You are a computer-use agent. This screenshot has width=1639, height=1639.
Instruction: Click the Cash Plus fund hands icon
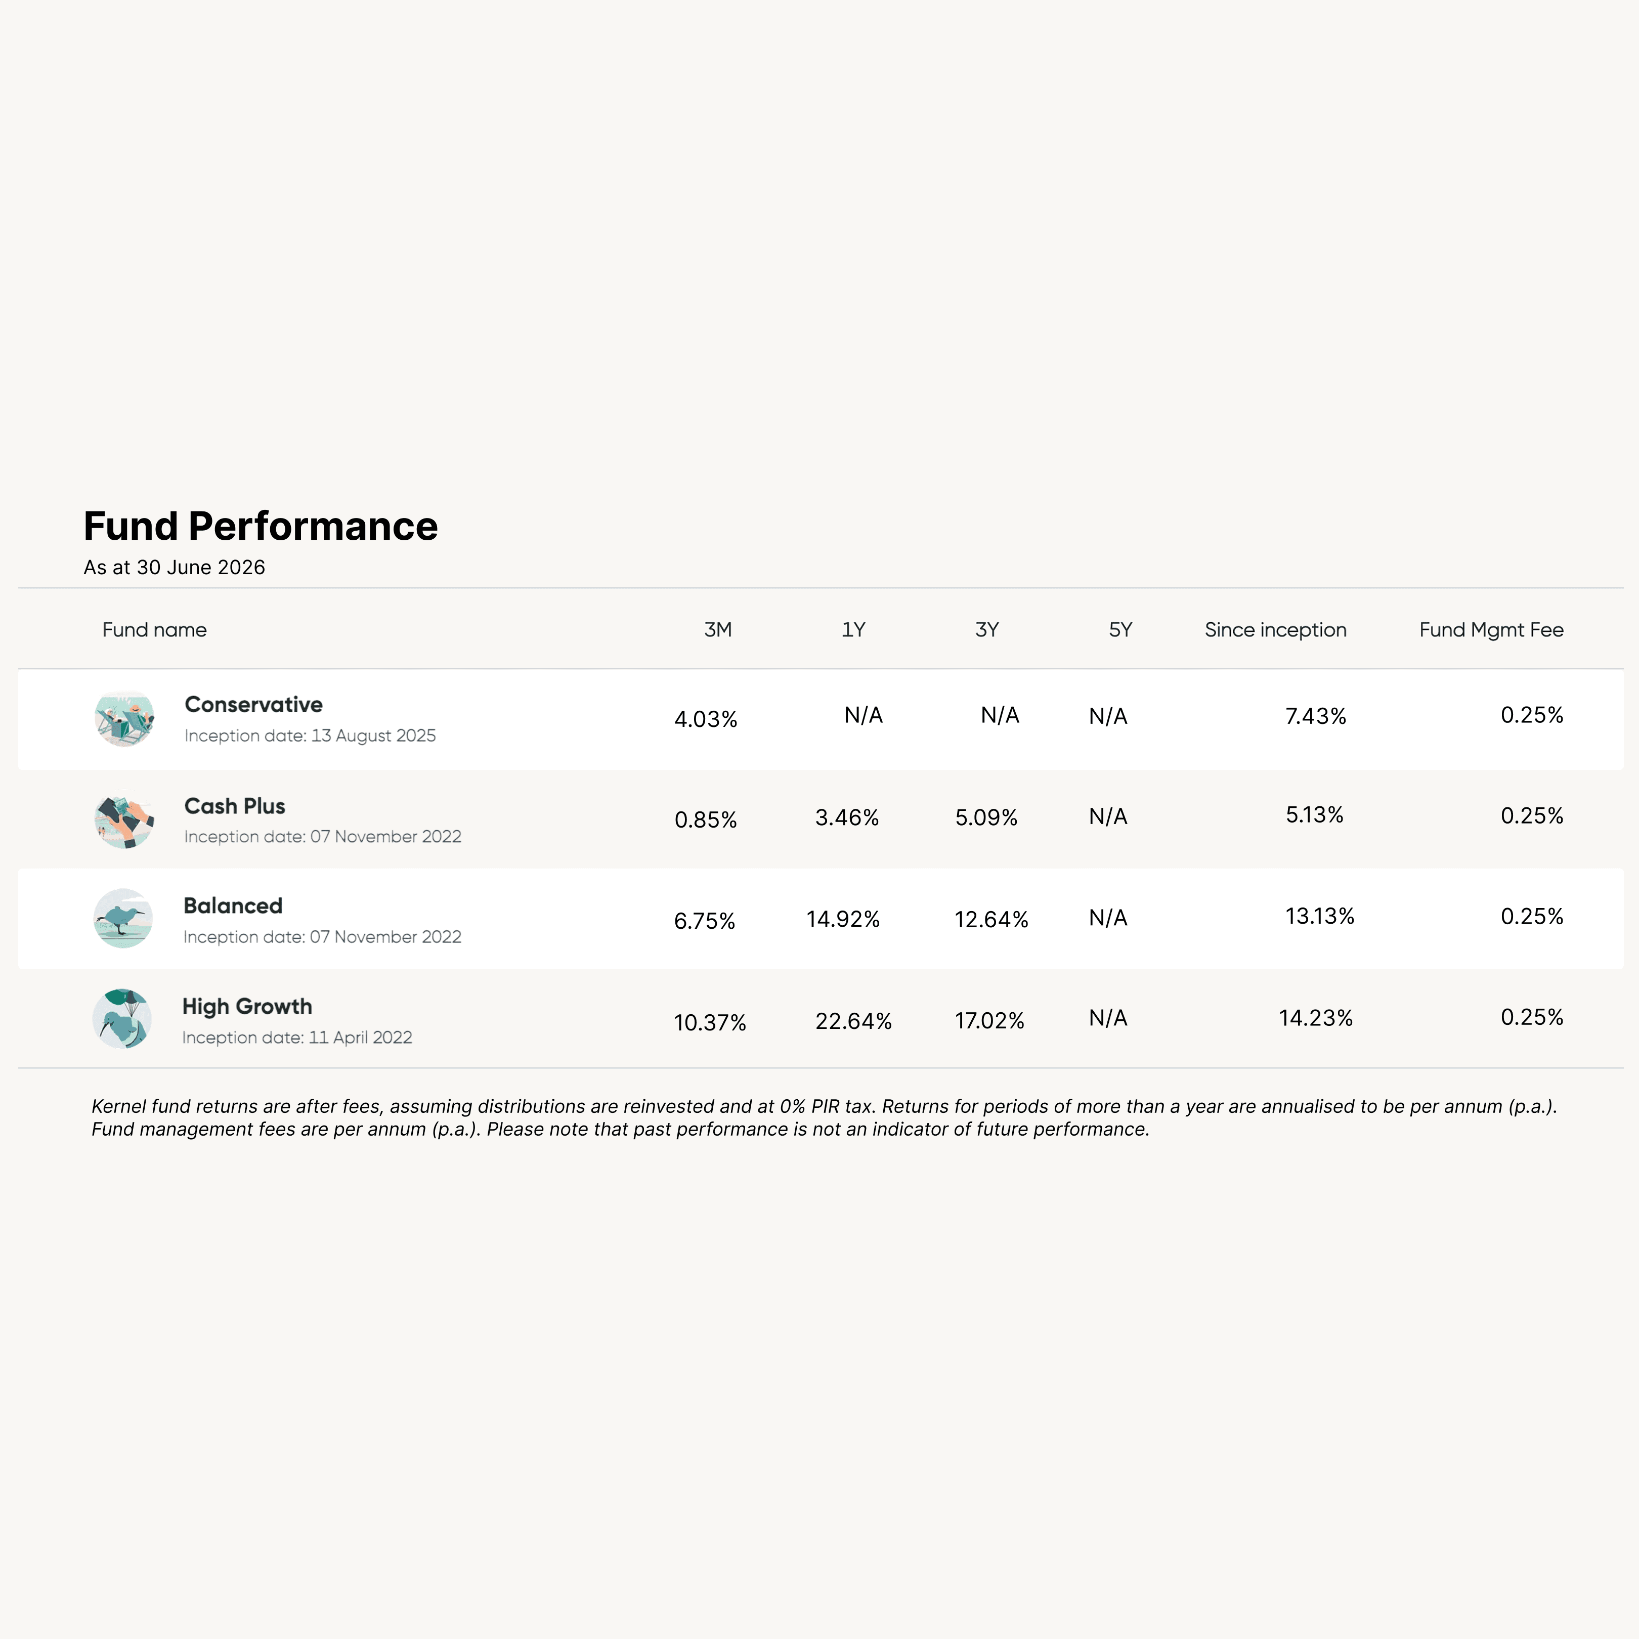click(x=124, y=821)
